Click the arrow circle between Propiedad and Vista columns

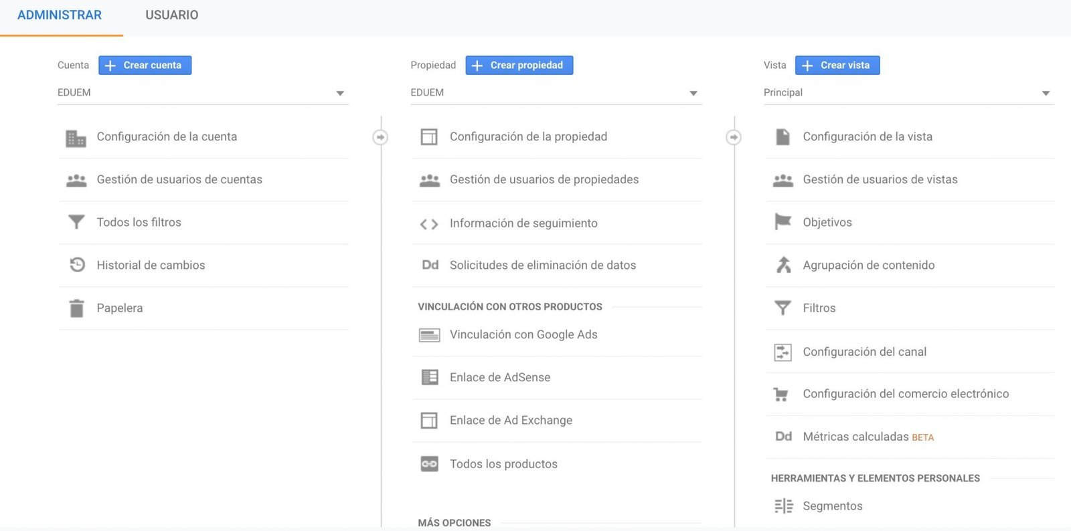pos(734,137)
